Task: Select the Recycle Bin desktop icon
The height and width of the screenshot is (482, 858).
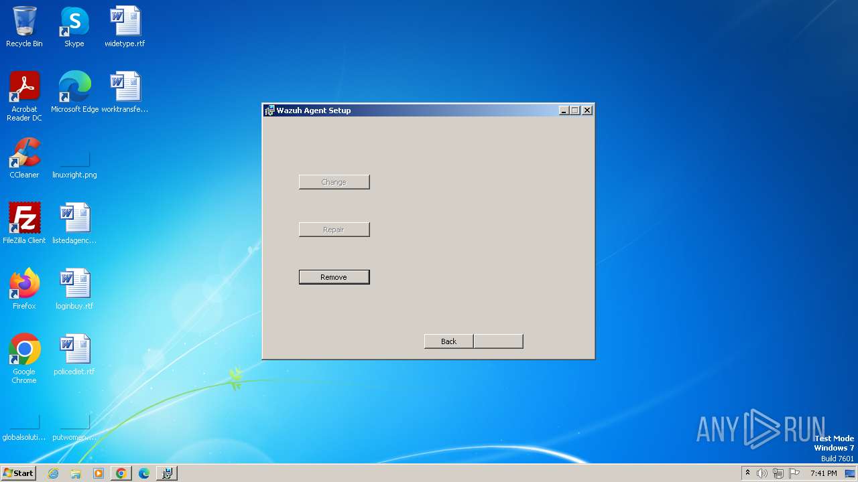Action: coord(24,27)
